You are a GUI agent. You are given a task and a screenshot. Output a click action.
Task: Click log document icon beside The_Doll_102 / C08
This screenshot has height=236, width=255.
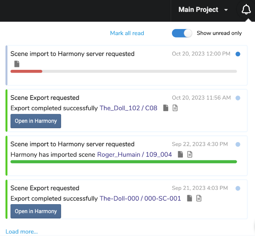tap(175, 108)
